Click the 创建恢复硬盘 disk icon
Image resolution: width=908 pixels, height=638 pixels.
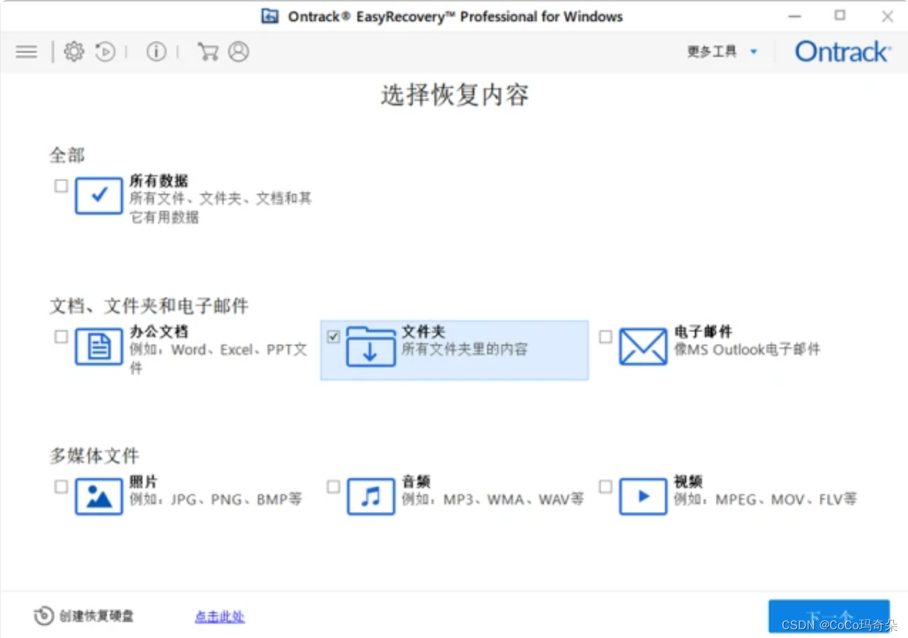click(x=44, y=616)
